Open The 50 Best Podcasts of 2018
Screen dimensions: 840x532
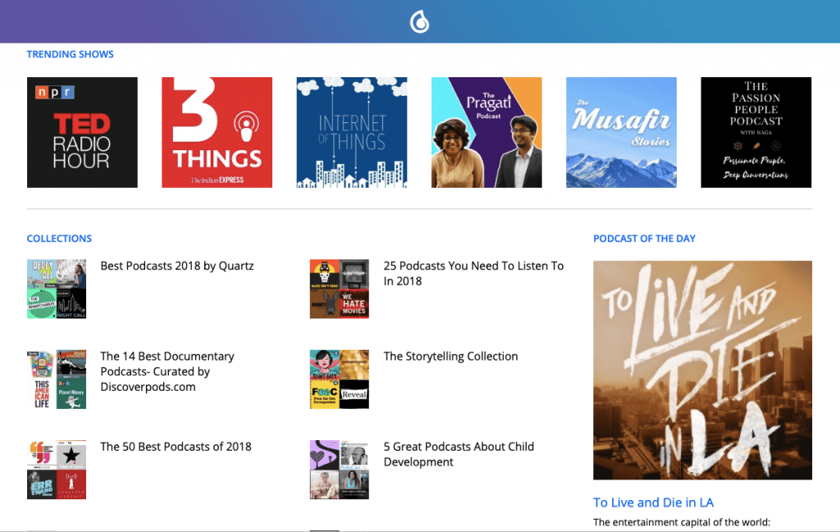176,447
